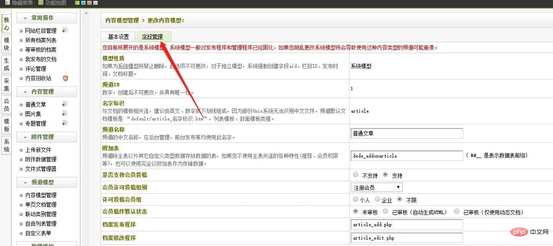Open 评论管理 link
The image size is (553, 246).
tap(35, 69)
